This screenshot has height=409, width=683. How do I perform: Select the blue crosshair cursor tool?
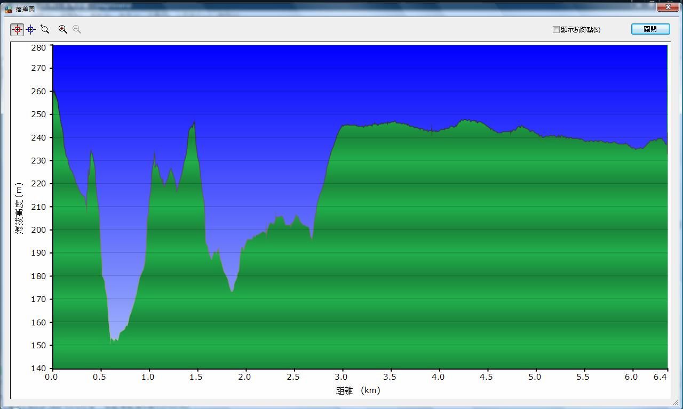31,30
